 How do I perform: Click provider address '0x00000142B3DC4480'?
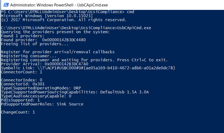point(64,40)
